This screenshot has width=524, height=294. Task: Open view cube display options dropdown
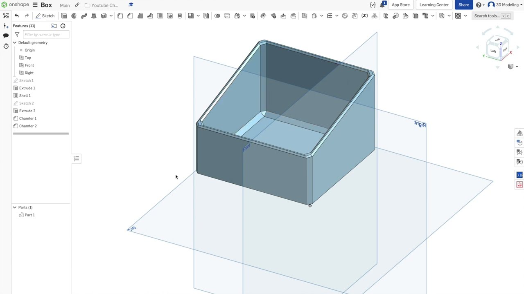517,67
